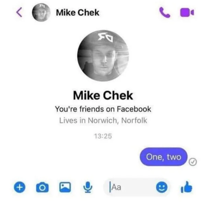Start a voice call with Mike Chek
The width and height of the screenshot is (206, 206).
[x=164, y=12]
